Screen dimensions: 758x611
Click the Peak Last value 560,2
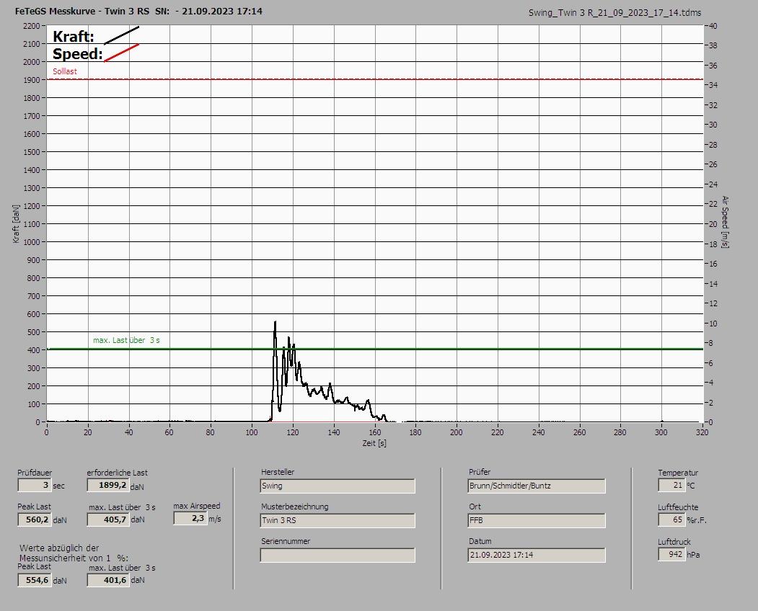coord(35,519)
